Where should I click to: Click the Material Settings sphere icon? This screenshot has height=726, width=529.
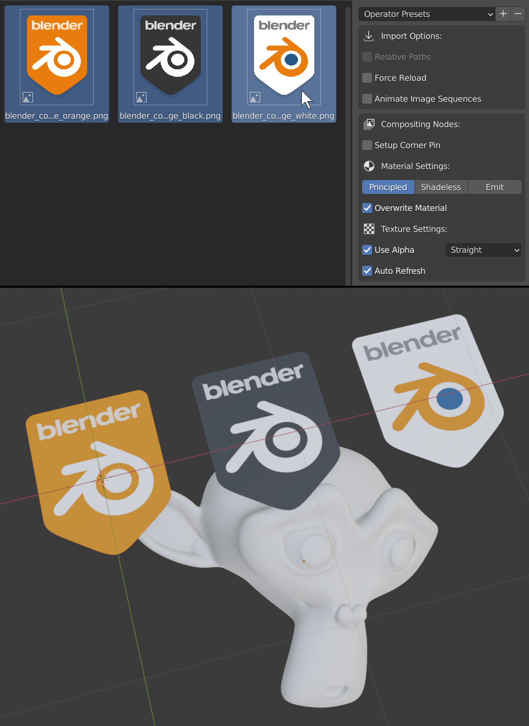pos(369,166)
